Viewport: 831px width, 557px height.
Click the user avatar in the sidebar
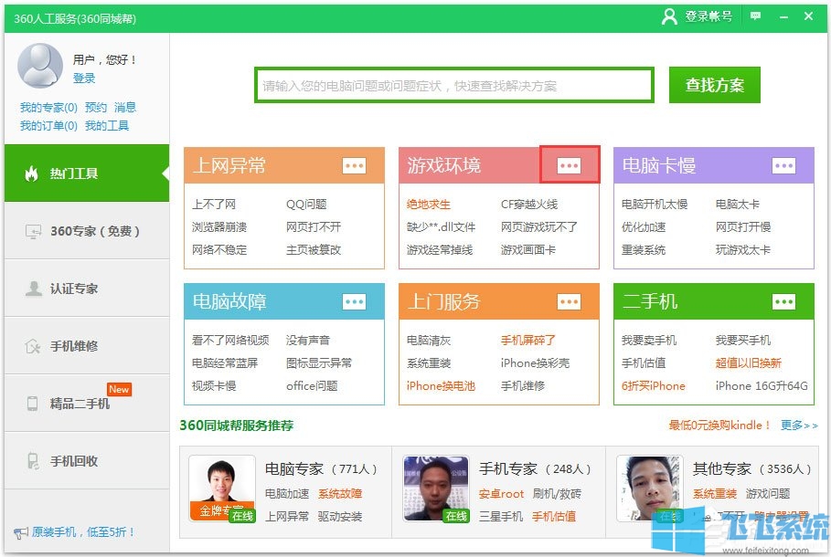(x=38, y=68)
